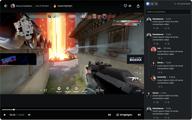Screen dimensions: 192x120
Task: Click the speech bubble beside 25 comments
Action: 175,4
